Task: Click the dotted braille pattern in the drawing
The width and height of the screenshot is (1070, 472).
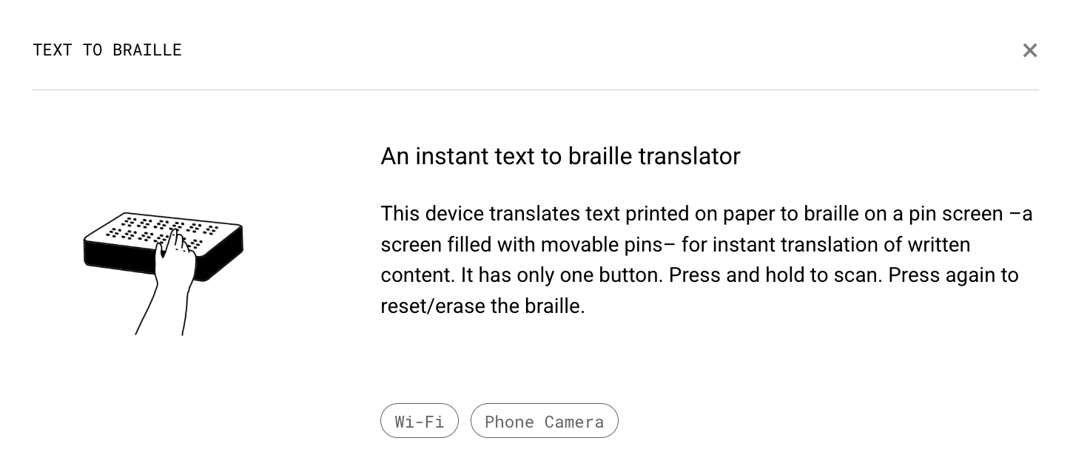Action: 133,226
